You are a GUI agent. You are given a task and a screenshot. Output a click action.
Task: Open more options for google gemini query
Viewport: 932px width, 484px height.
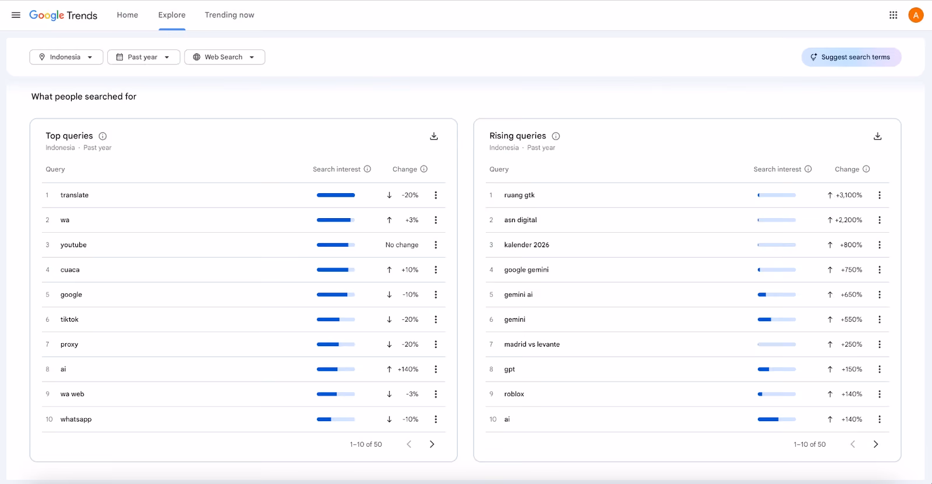point(880,270)
